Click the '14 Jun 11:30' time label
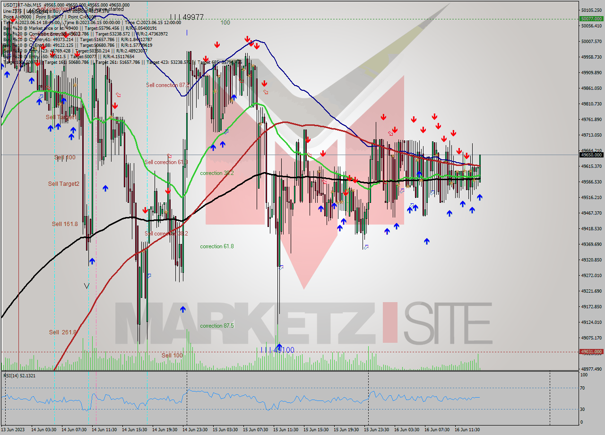 click(x=104, y=430)
